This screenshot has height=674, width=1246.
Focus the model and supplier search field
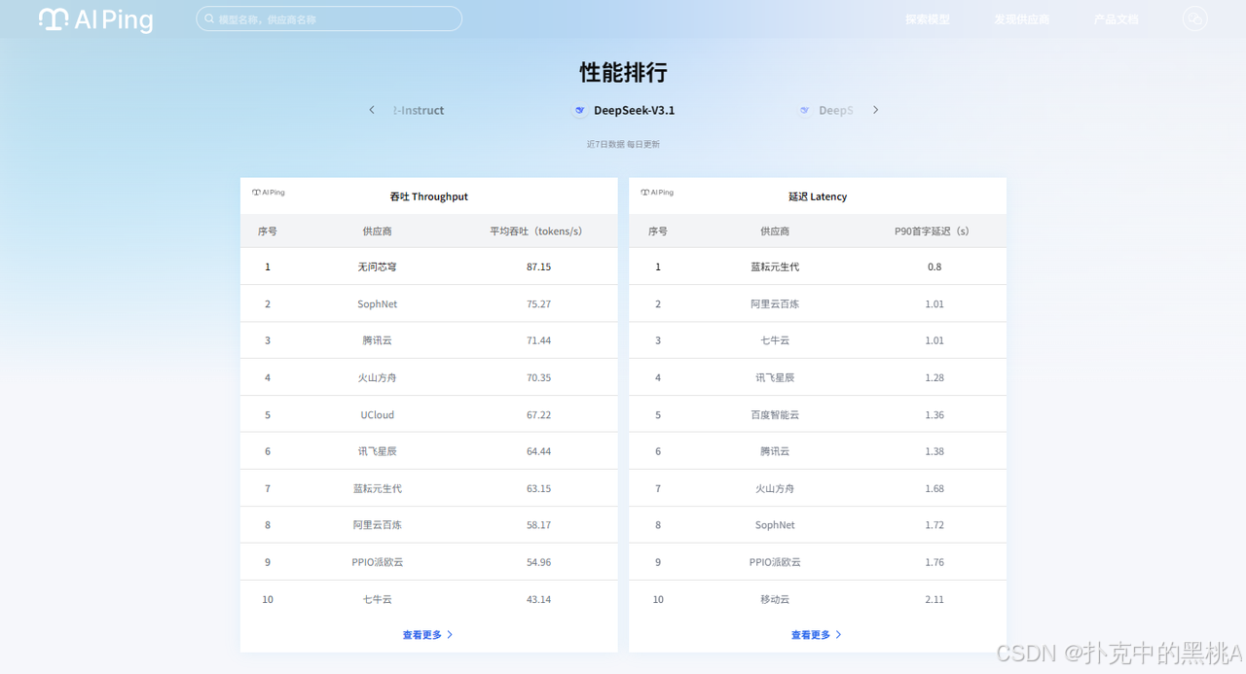[x=329, y=18]
